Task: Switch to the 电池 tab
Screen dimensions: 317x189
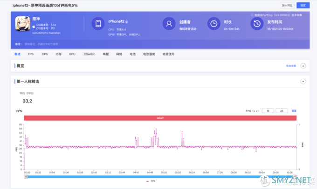Action: [132, 54]
